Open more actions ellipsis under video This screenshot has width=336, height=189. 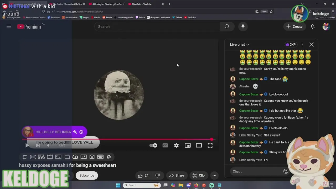tap(214, 176)
